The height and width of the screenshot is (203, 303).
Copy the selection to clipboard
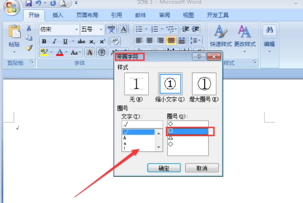tap(29, 38)
